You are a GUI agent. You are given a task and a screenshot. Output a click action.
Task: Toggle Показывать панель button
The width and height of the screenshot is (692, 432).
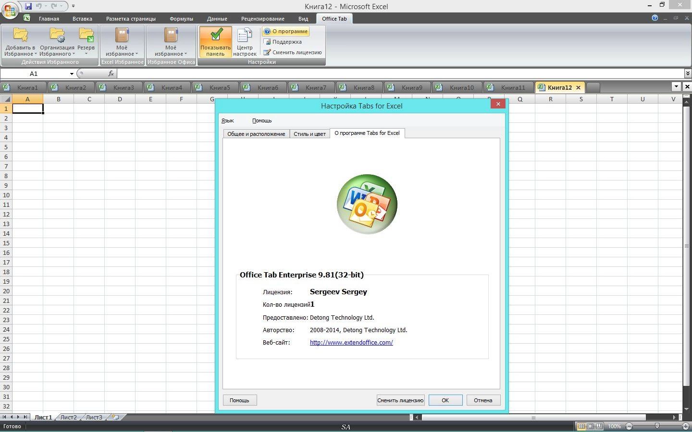click(x=215, y=42)
